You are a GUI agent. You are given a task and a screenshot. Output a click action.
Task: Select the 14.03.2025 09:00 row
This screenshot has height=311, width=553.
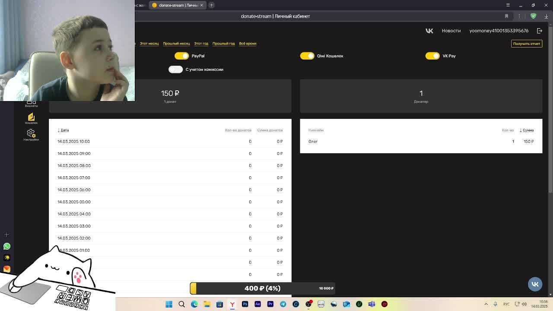(x=170, y=153)
